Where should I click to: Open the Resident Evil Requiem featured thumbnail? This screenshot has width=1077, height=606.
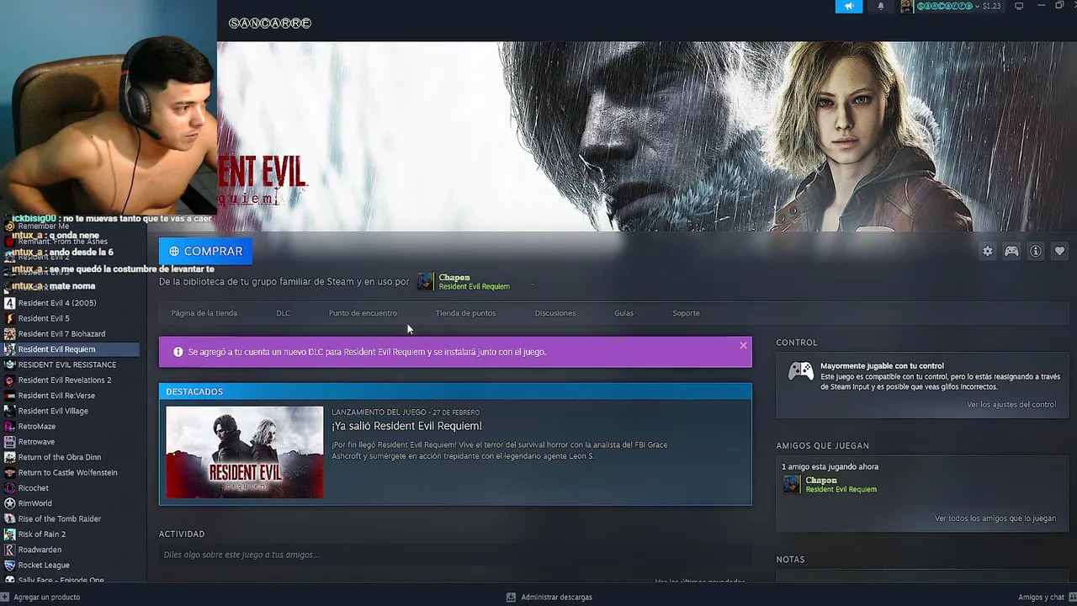click(245, 452)
